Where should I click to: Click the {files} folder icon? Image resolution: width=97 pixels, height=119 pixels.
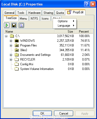(x=17, y=50)
